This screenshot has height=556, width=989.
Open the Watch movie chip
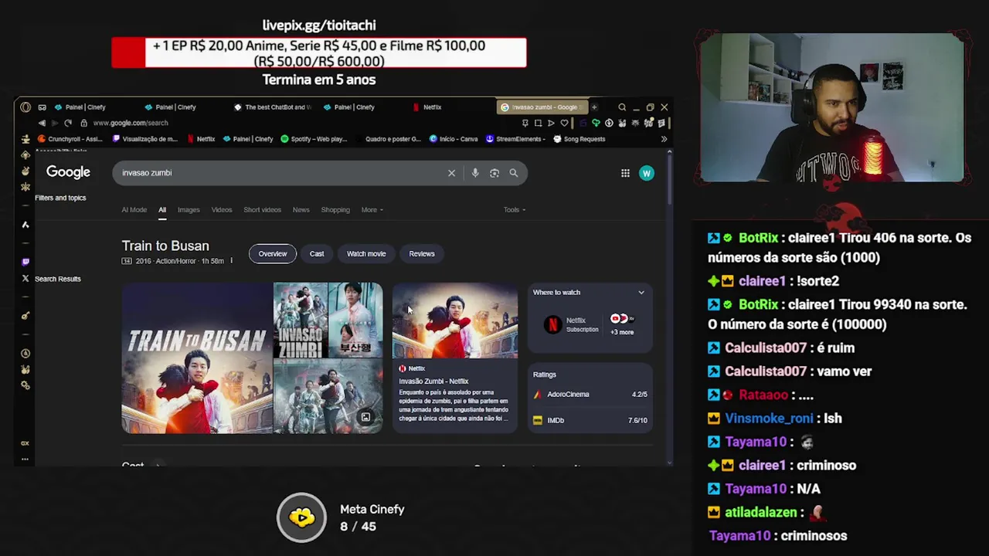click(x=366, y=254)
